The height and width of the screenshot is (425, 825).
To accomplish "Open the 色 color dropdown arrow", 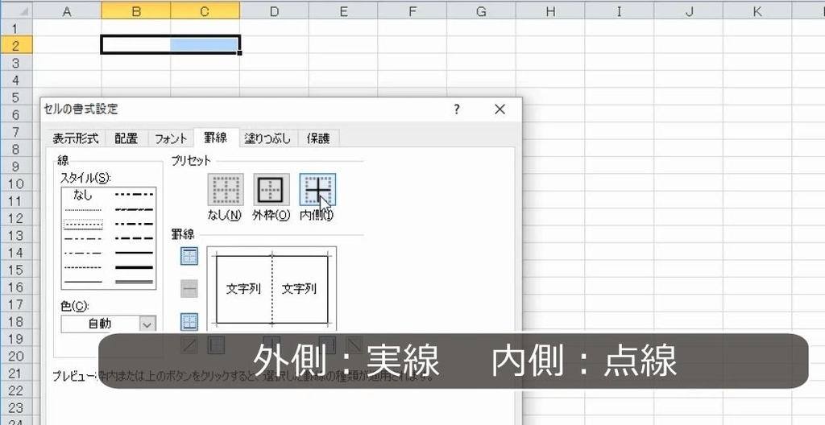I will click(x=148, y=324).
